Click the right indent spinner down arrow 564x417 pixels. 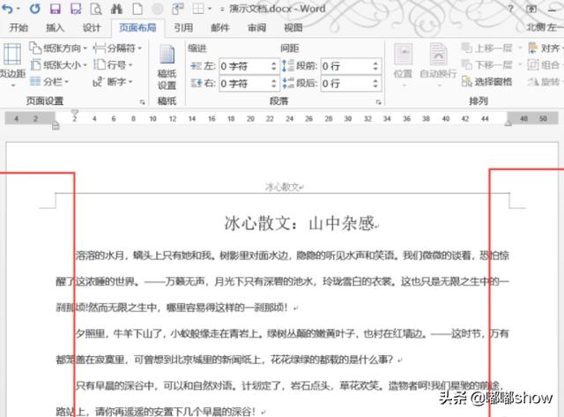click(274, 86)
